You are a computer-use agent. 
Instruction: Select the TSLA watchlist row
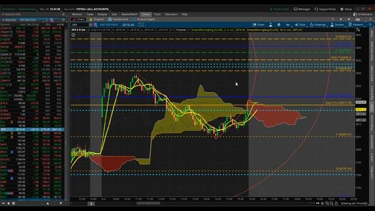pyautogui.click(x=32, y=163)
